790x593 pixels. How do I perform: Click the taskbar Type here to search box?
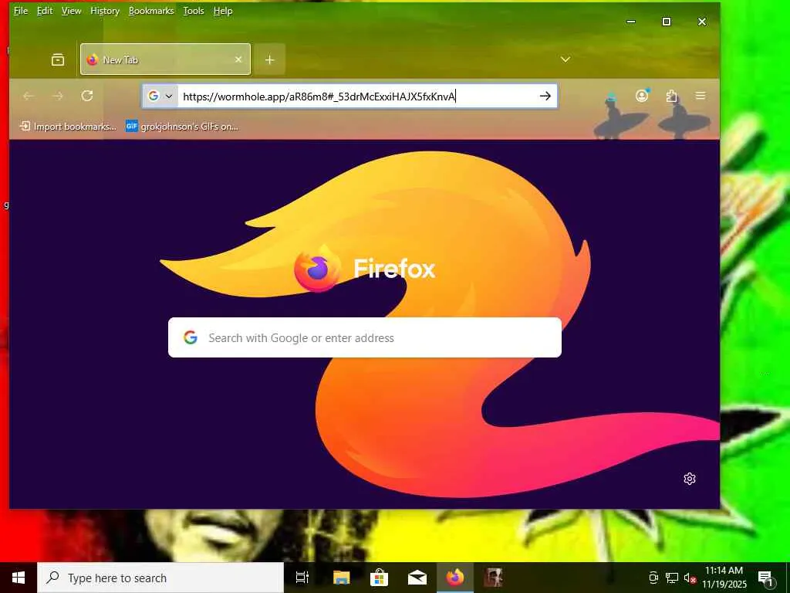160,578
